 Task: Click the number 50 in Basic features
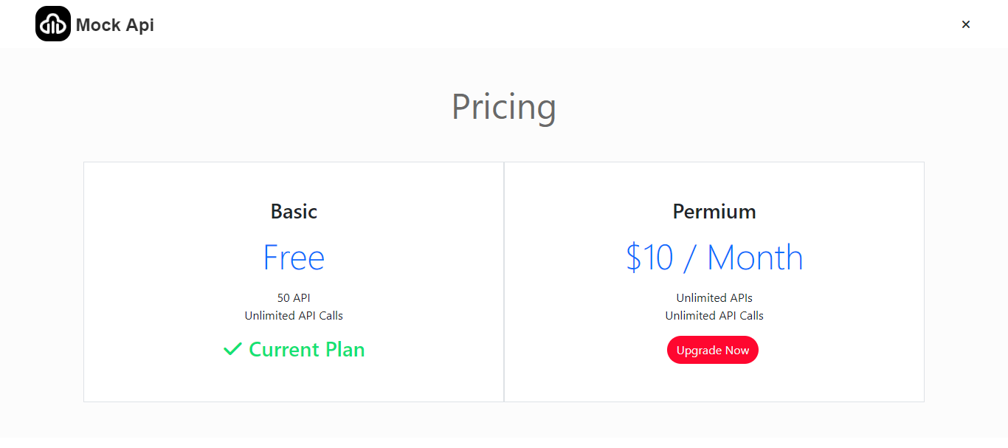coord(283,298)
